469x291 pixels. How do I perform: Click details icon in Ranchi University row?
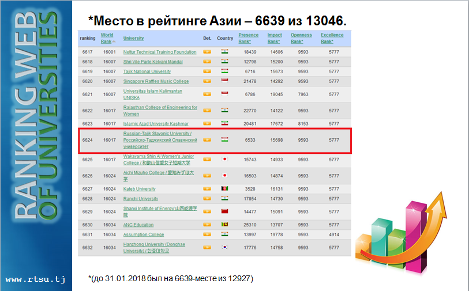207,198
